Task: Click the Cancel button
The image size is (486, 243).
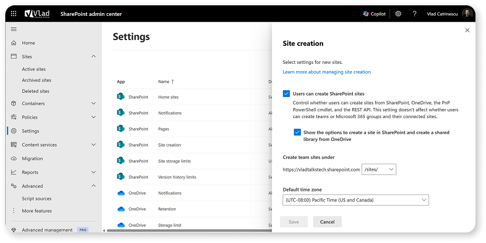Action: click(x=327, y=222)
